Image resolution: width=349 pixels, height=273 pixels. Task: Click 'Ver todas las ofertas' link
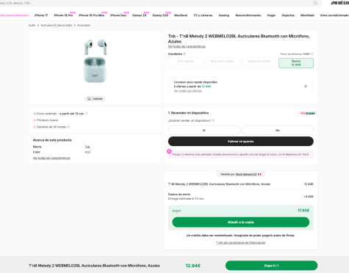188,91
